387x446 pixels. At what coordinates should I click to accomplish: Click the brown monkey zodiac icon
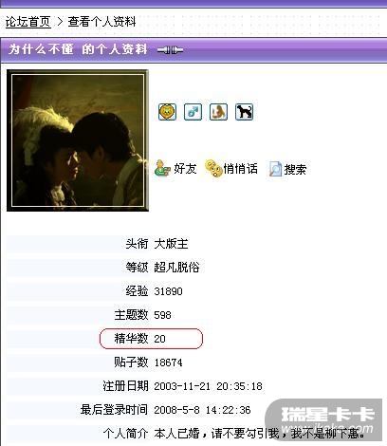point(218,112)
